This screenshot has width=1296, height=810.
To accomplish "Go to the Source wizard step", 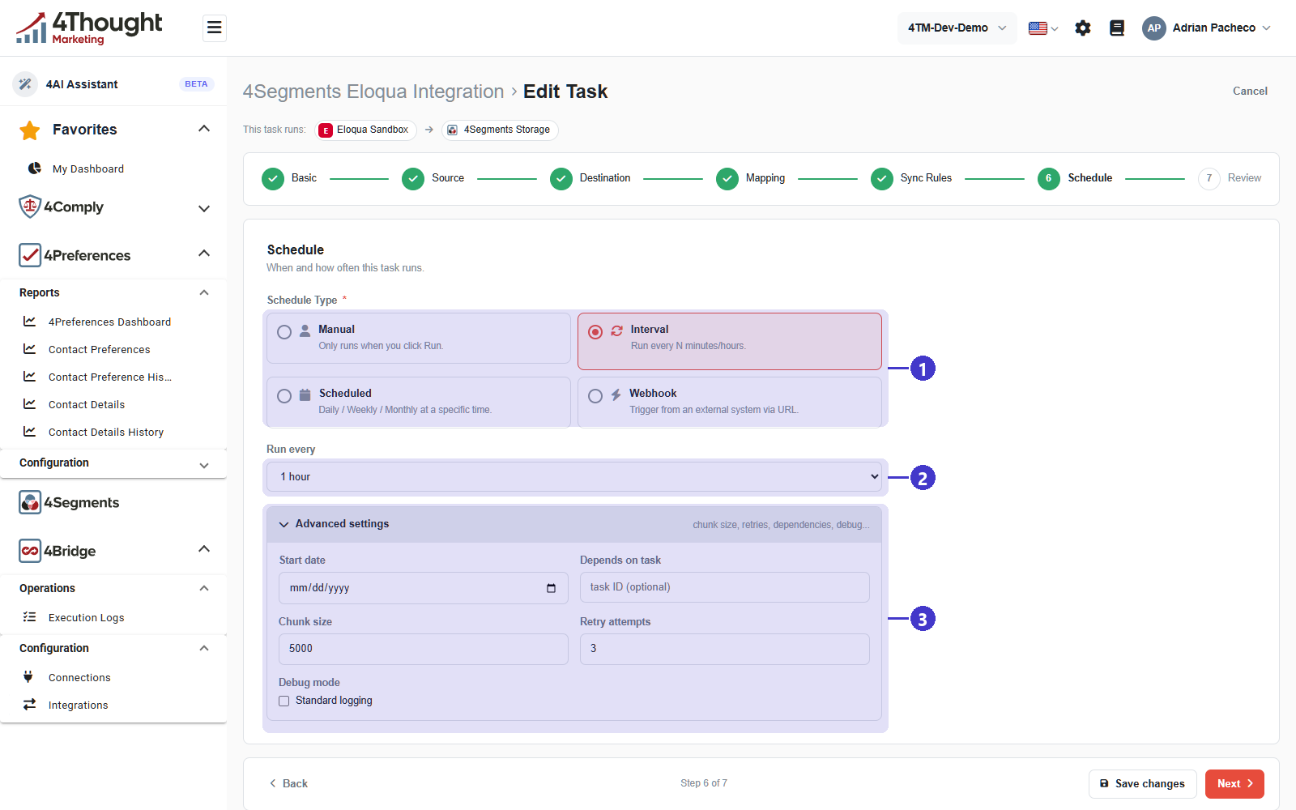I will [x=433, y=178].
